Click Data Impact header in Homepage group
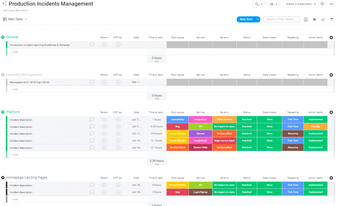 pyautogui.click(x=269, y=178)
